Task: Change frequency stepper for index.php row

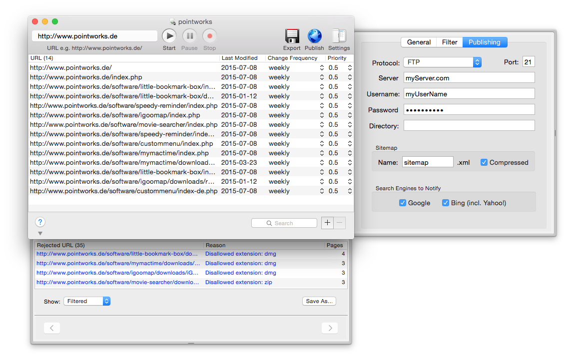Action: [322, 77]
